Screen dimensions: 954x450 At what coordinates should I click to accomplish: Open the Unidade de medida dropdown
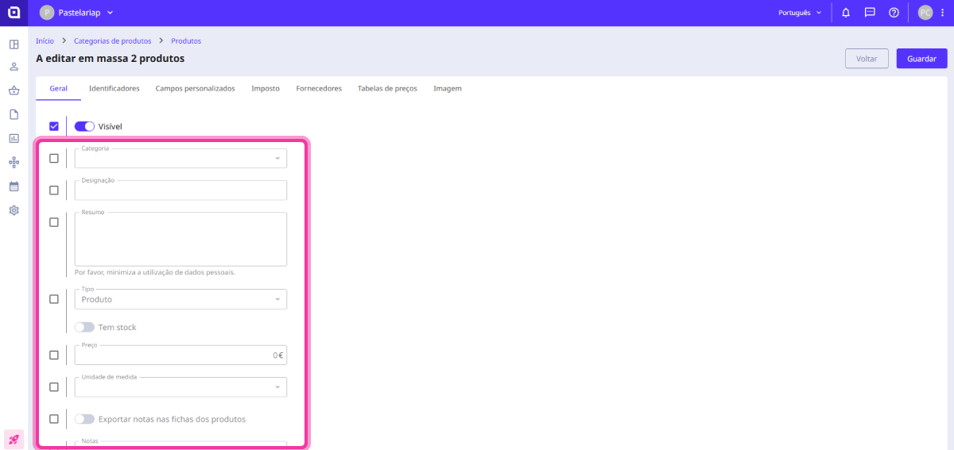pos(180,387)
